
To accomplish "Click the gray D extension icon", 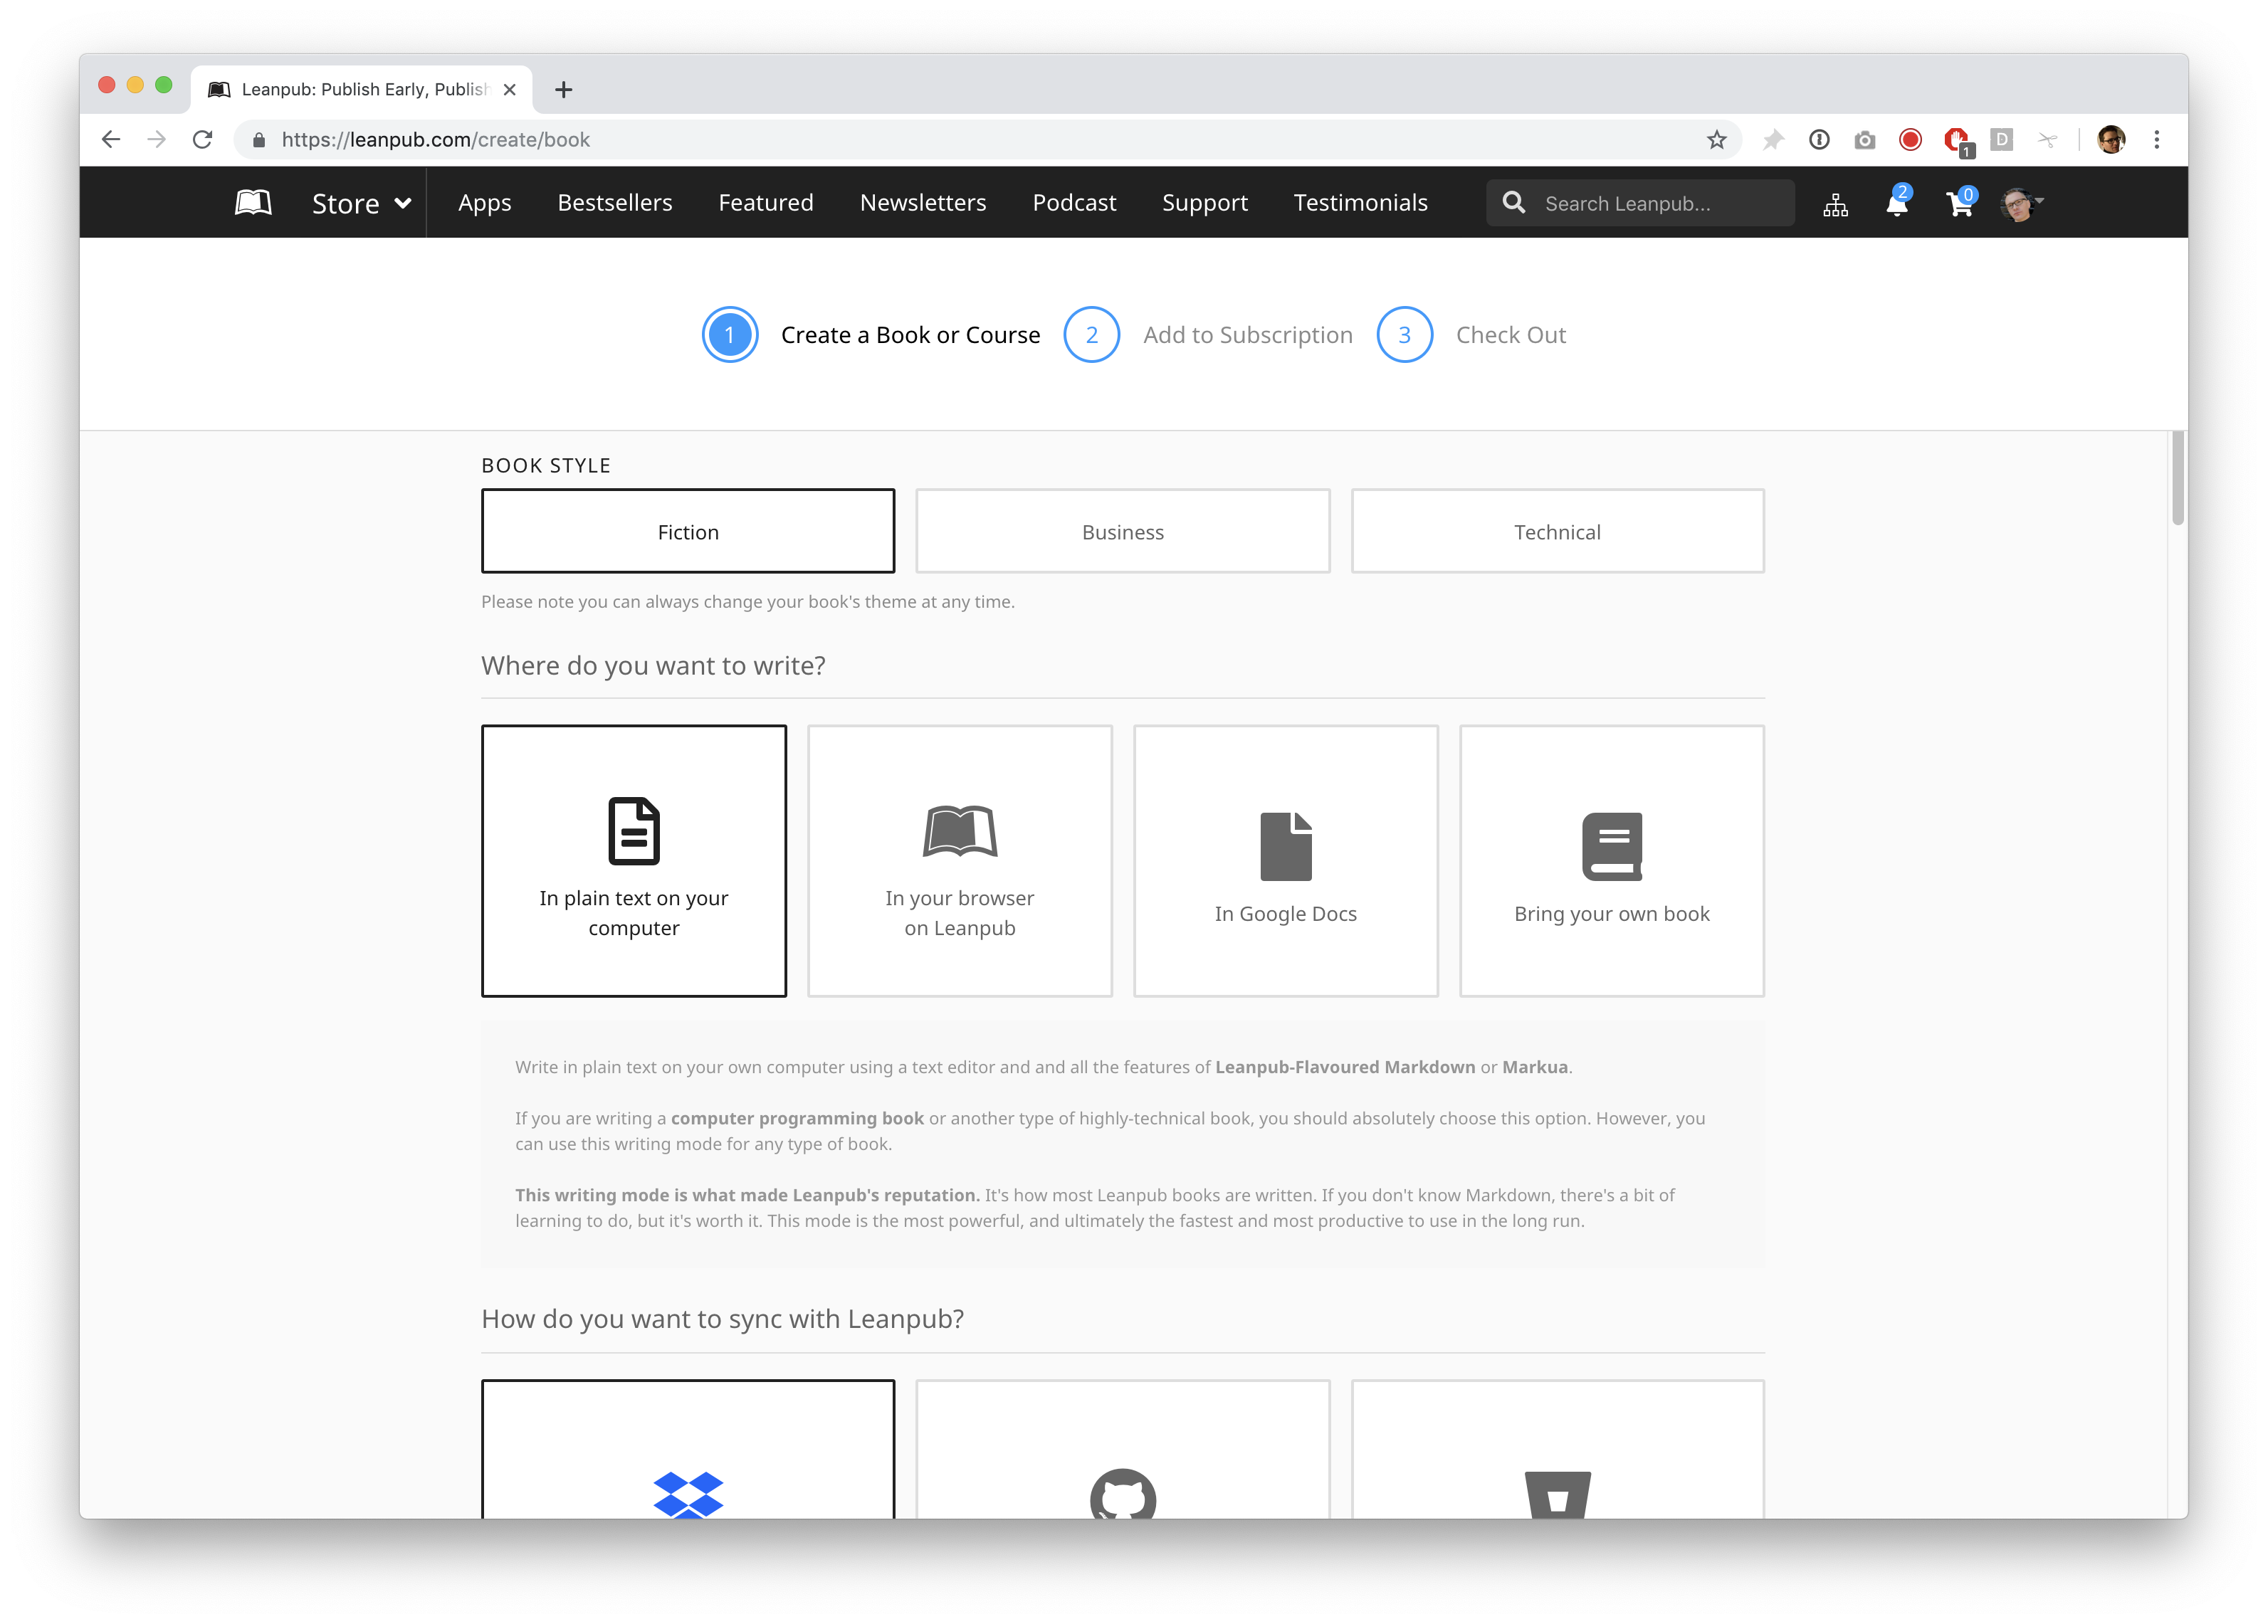I will 2001,140.
